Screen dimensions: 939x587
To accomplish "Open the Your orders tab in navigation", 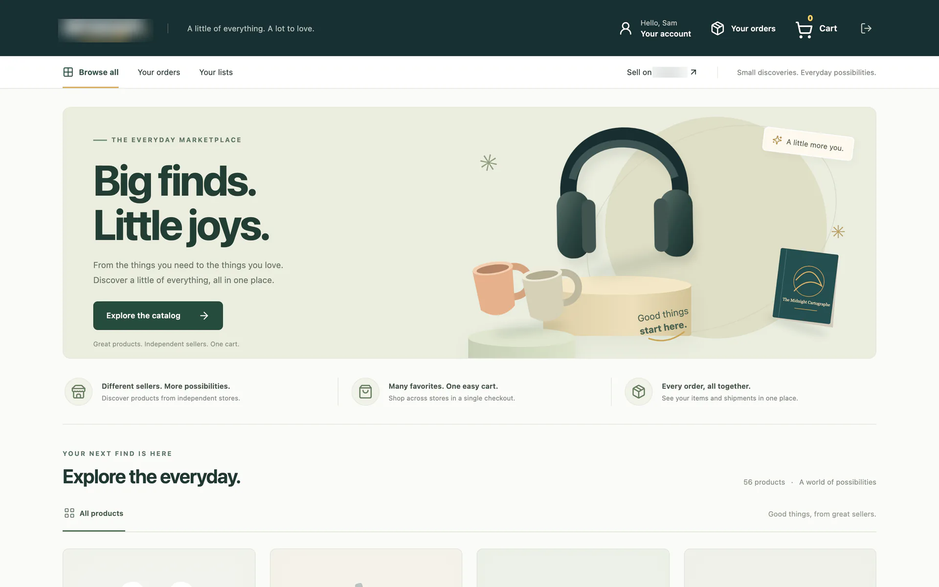I will [159, 72].
